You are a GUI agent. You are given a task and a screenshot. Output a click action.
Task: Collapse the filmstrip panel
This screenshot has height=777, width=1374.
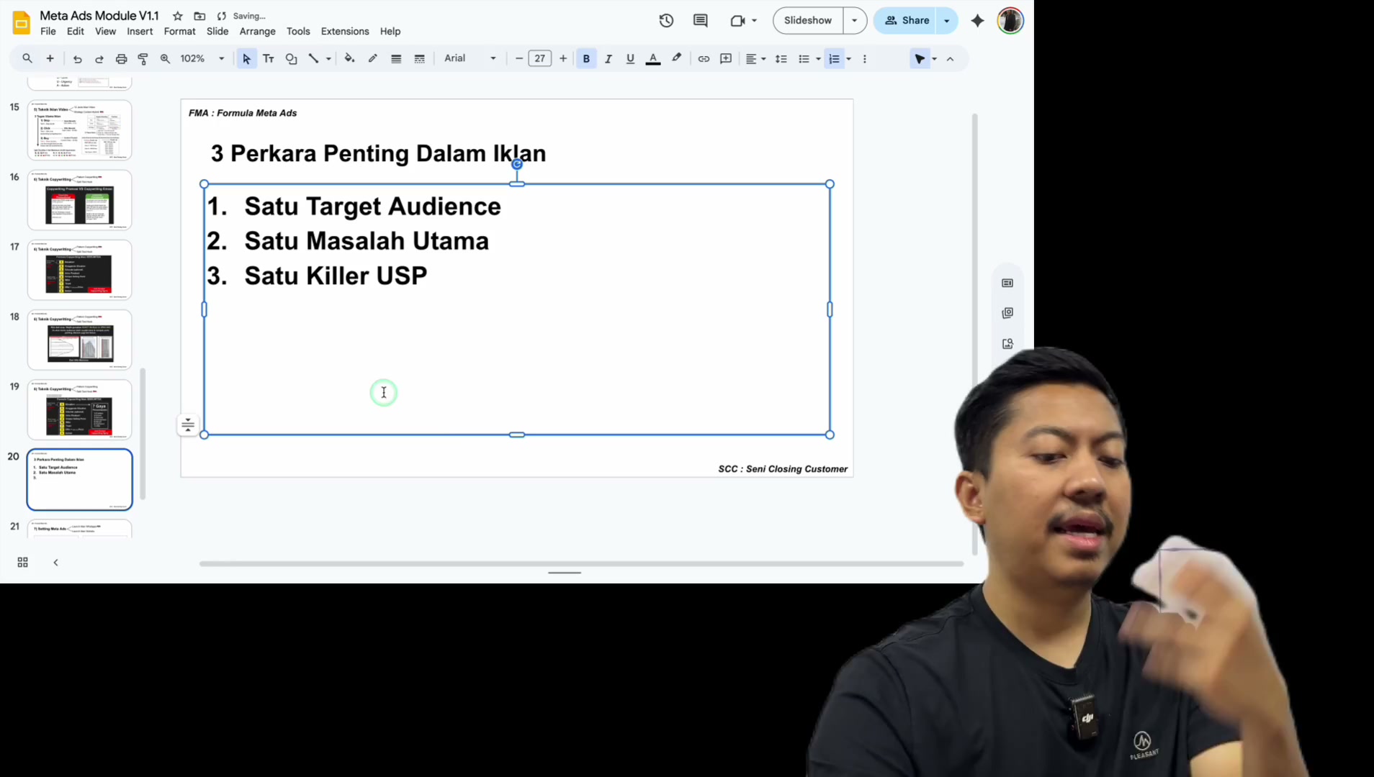click(55, 563)
